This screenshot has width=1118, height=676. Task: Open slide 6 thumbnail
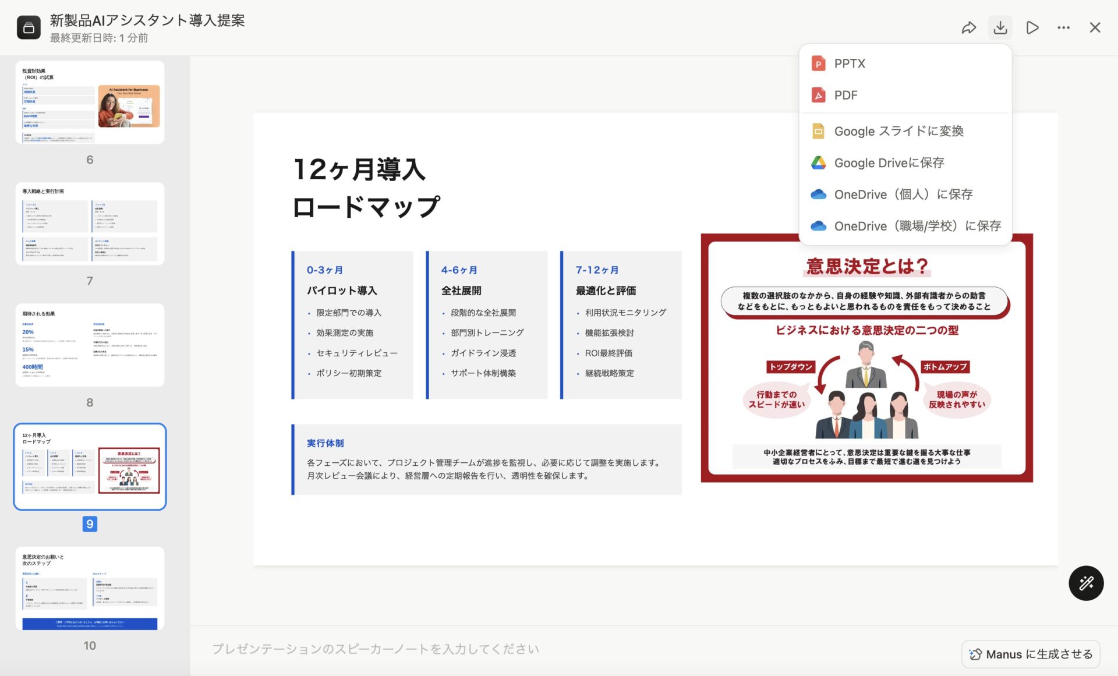90,102
